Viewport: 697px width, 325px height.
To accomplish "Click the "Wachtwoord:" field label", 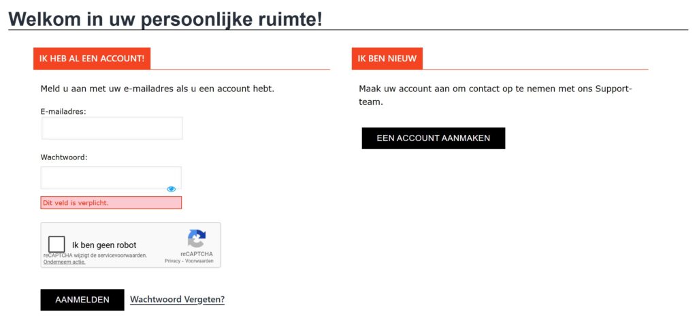I will point(64,157).
